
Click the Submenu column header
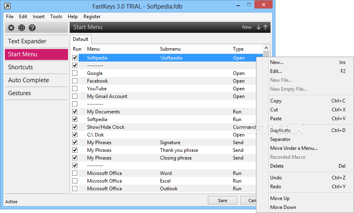194,49
